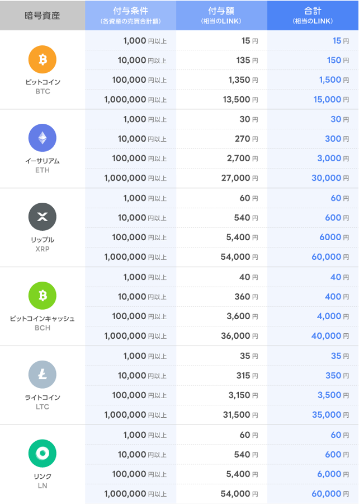Click the 暗号資産 column header
This screenshot has width=359, height=504.
pyautogui.click(x=42, y=16)
